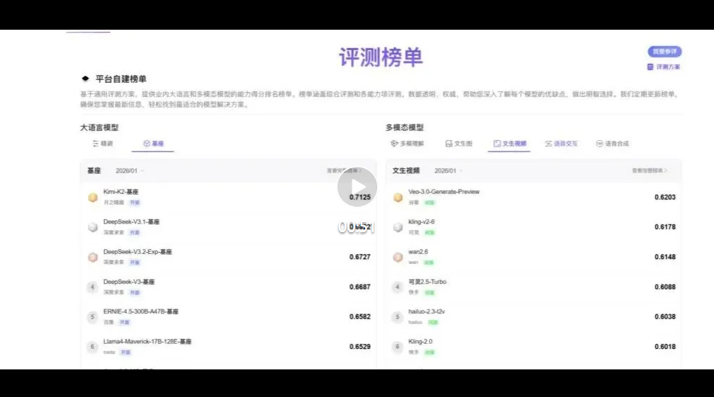
Task: Click the document icon beside 评测方案
Action: [x=650, y=67]
